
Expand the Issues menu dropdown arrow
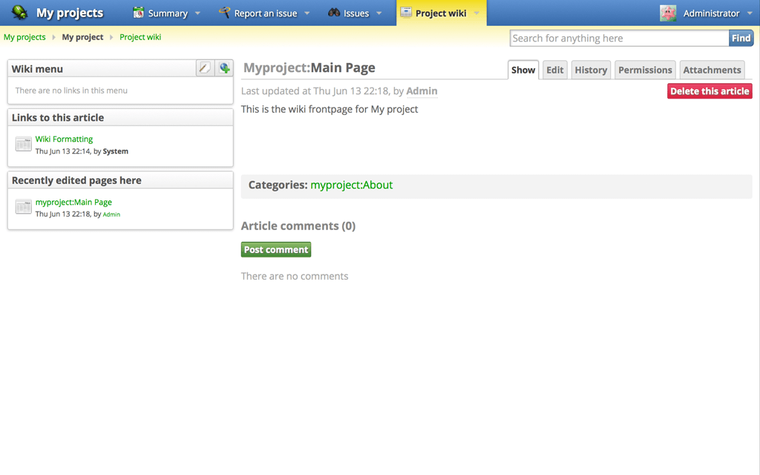point(379,13)
